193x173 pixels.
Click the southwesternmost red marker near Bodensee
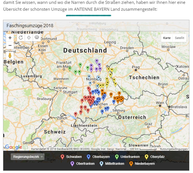[x=76, y=114]
